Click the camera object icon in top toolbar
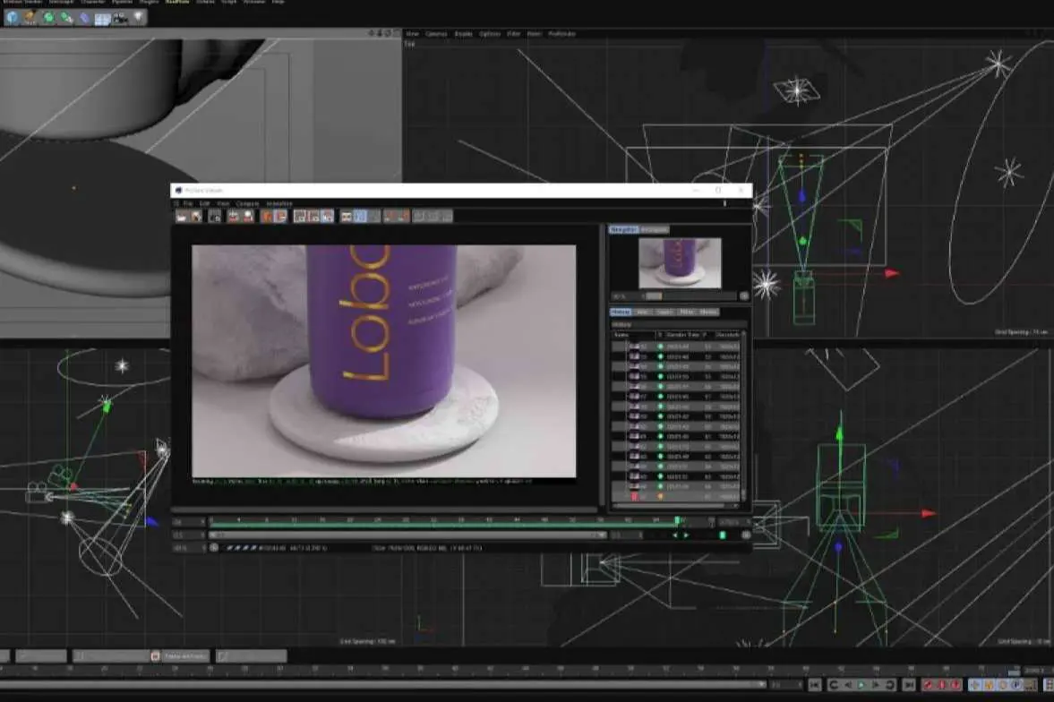 tap(120, 17)
